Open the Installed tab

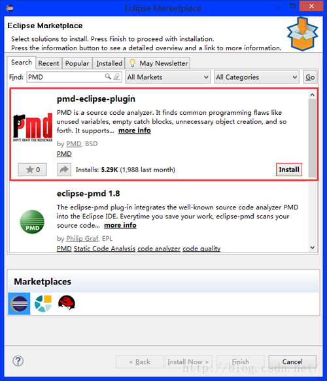pos(109,63)
